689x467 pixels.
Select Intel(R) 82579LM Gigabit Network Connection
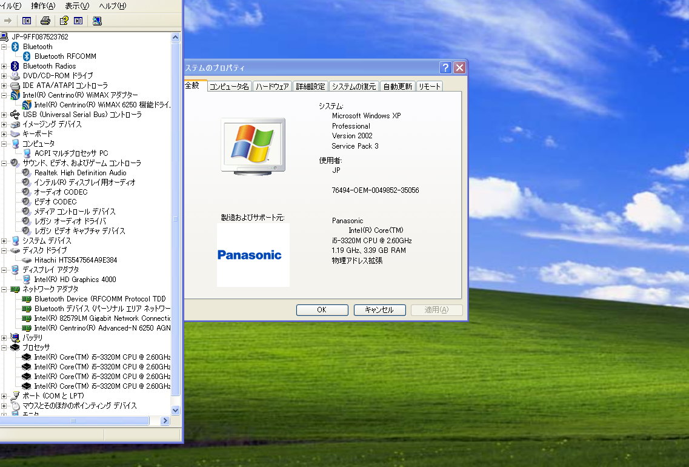click(x=96, y=318)
